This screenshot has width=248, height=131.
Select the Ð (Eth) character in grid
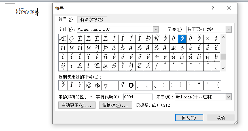point(148,39)
